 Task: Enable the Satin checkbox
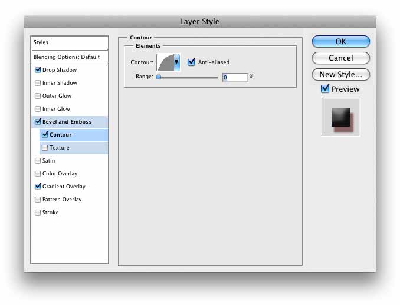tap(38, 160)
